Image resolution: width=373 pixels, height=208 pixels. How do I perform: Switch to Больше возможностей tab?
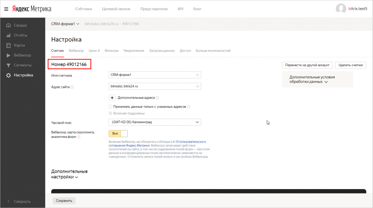[x=213, y=51]
